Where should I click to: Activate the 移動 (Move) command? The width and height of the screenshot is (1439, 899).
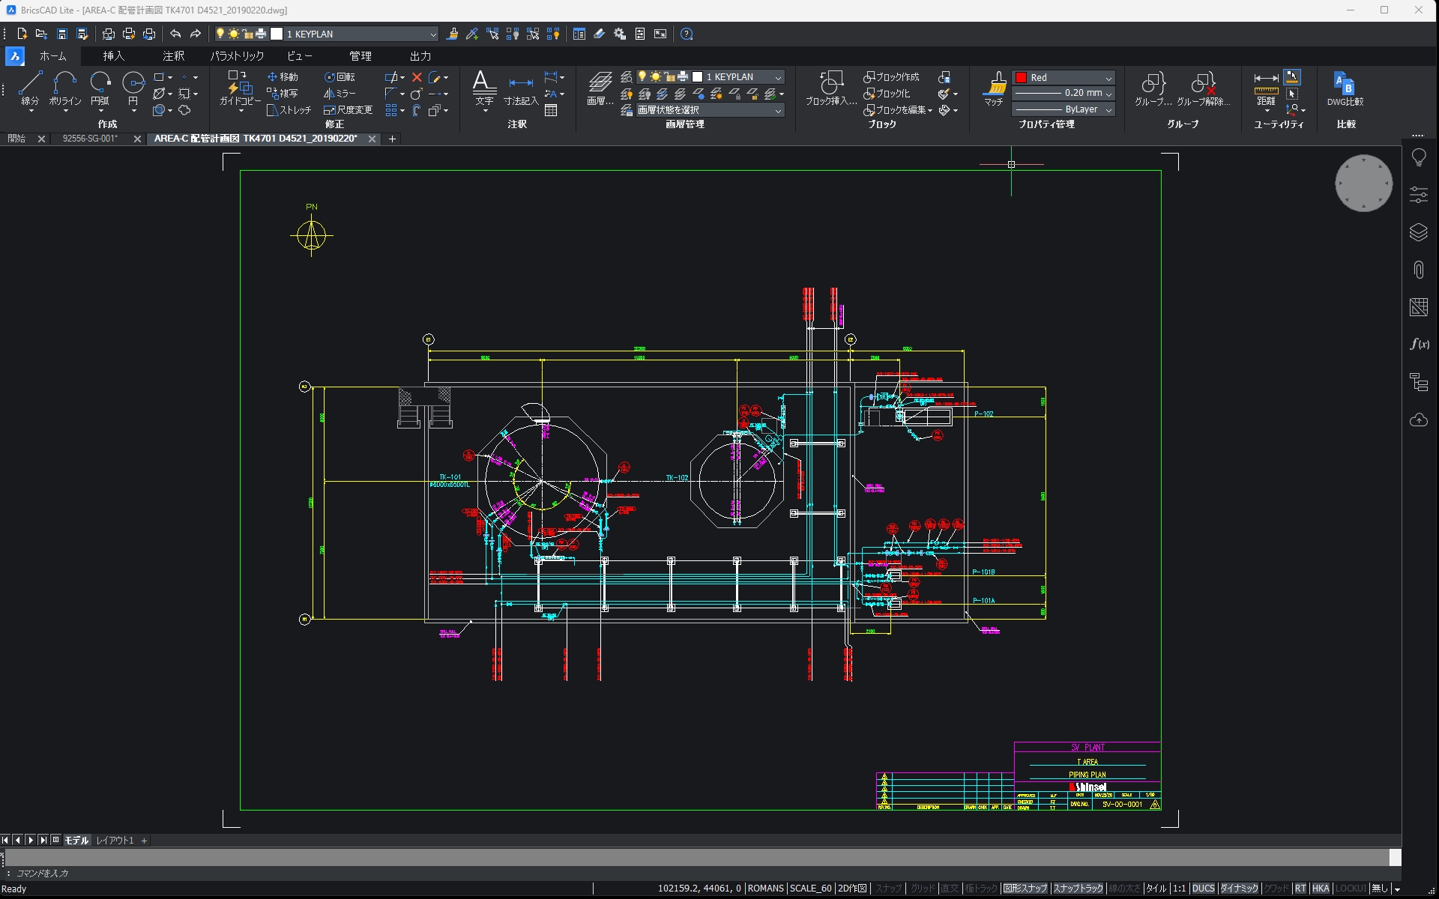[x=283, y=76]
